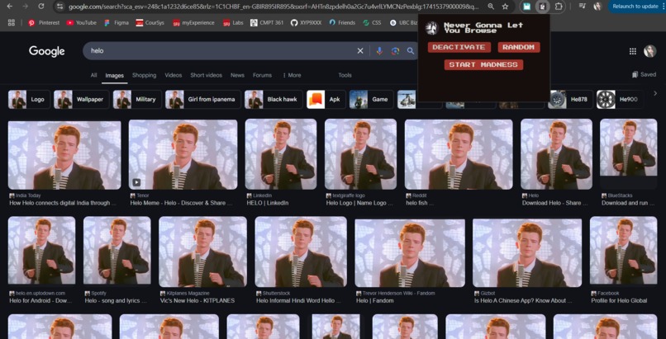Open site information icon in address bar
Screen dimensions: 666x339
pos(59,7)
